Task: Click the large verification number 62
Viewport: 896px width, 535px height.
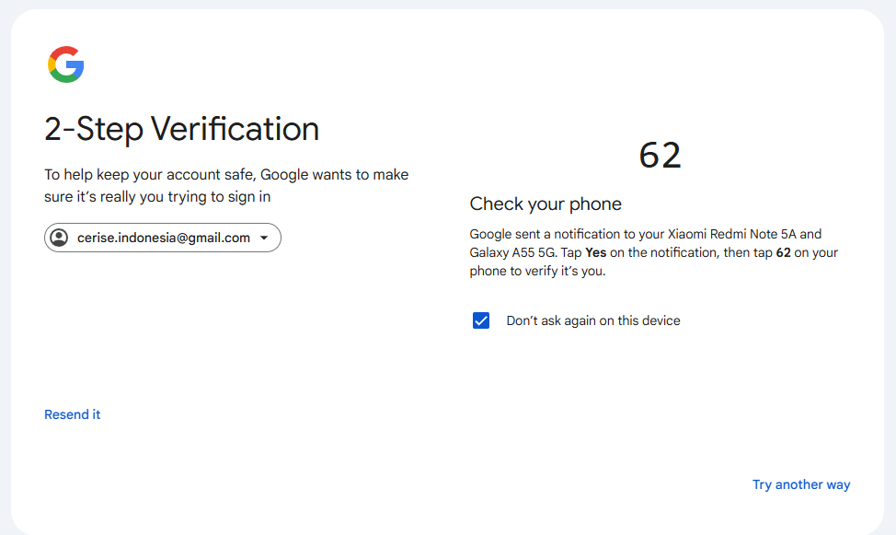Action: click(x=660, y=155)
